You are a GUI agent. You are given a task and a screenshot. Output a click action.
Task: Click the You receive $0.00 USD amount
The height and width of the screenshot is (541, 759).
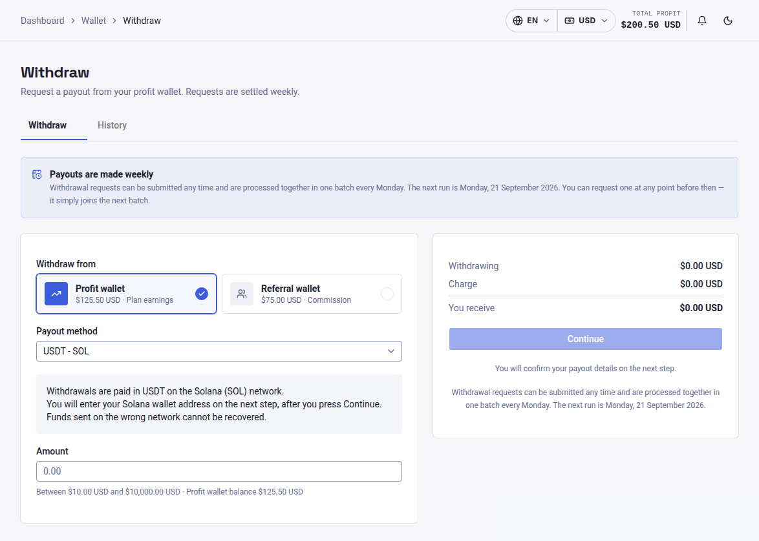pyautogui.click(x=701, y=308)
